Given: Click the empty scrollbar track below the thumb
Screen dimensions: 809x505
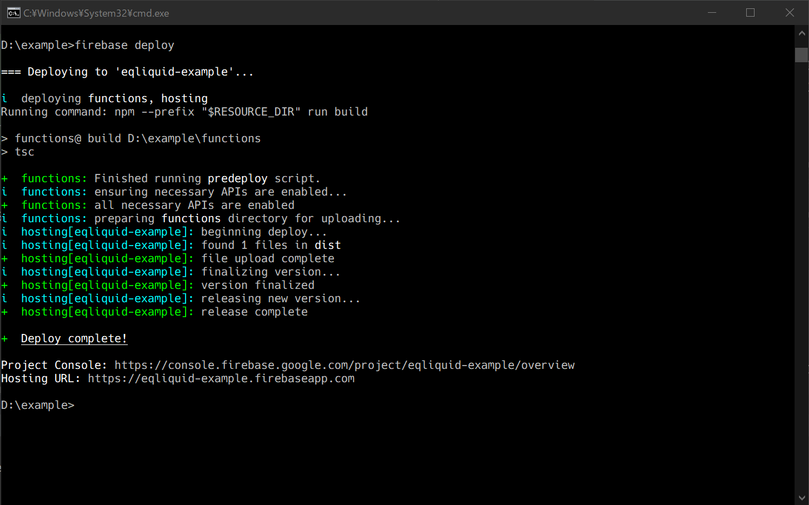Looking at the screenshot, I should [801, 278].
